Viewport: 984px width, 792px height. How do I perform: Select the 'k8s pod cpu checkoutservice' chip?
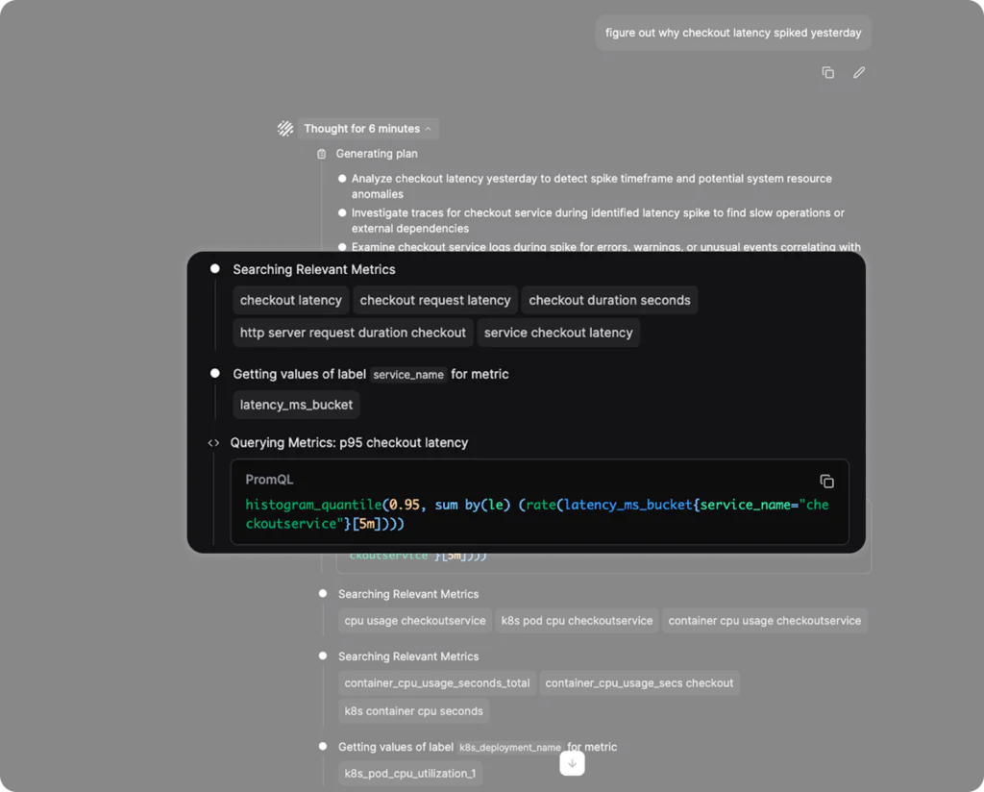tap(577, 621)
